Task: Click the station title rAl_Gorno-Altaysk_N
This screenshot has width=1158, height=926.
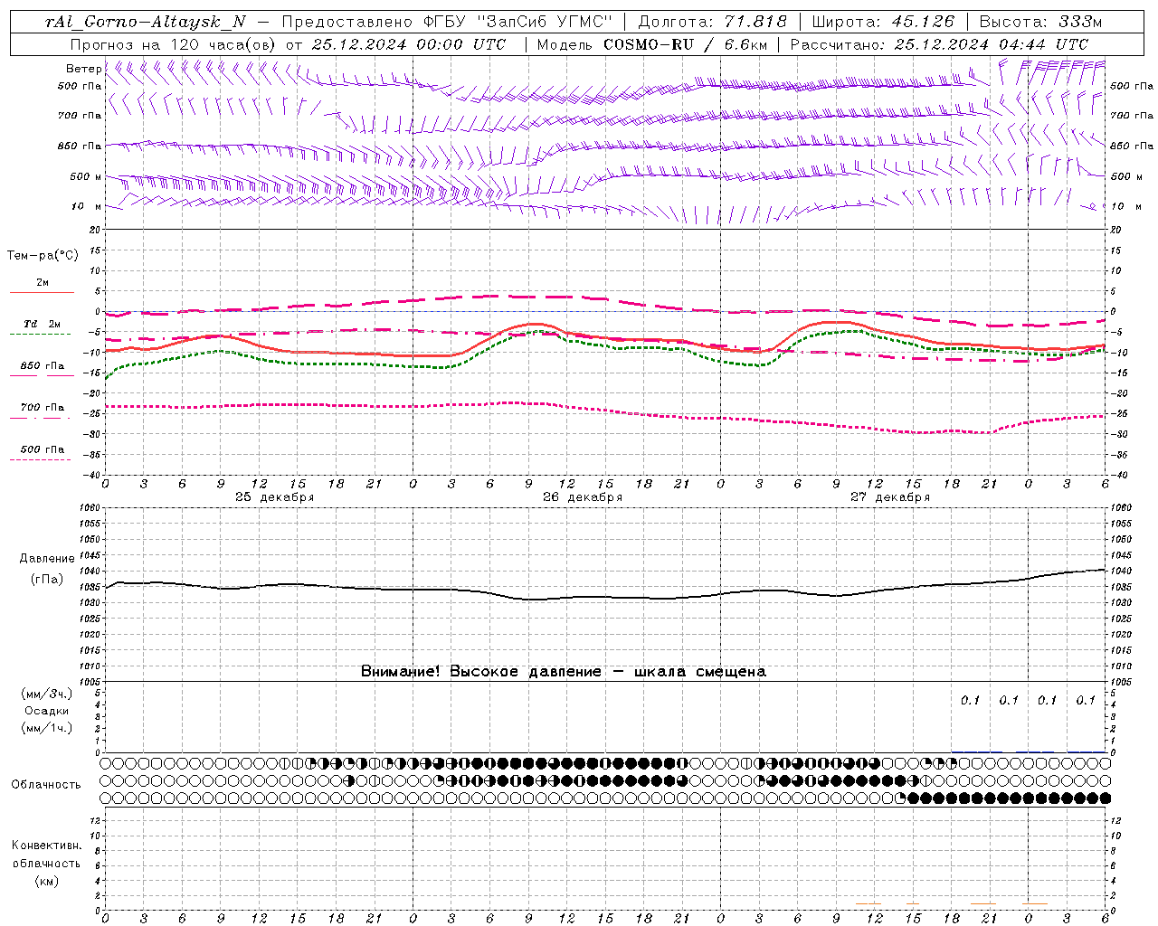Action: pos(146,22)
